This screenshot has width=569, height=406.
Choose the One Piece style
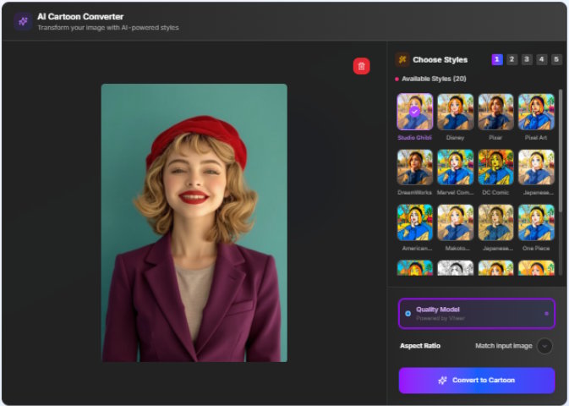pyautogui.click(x=536, y=222)
